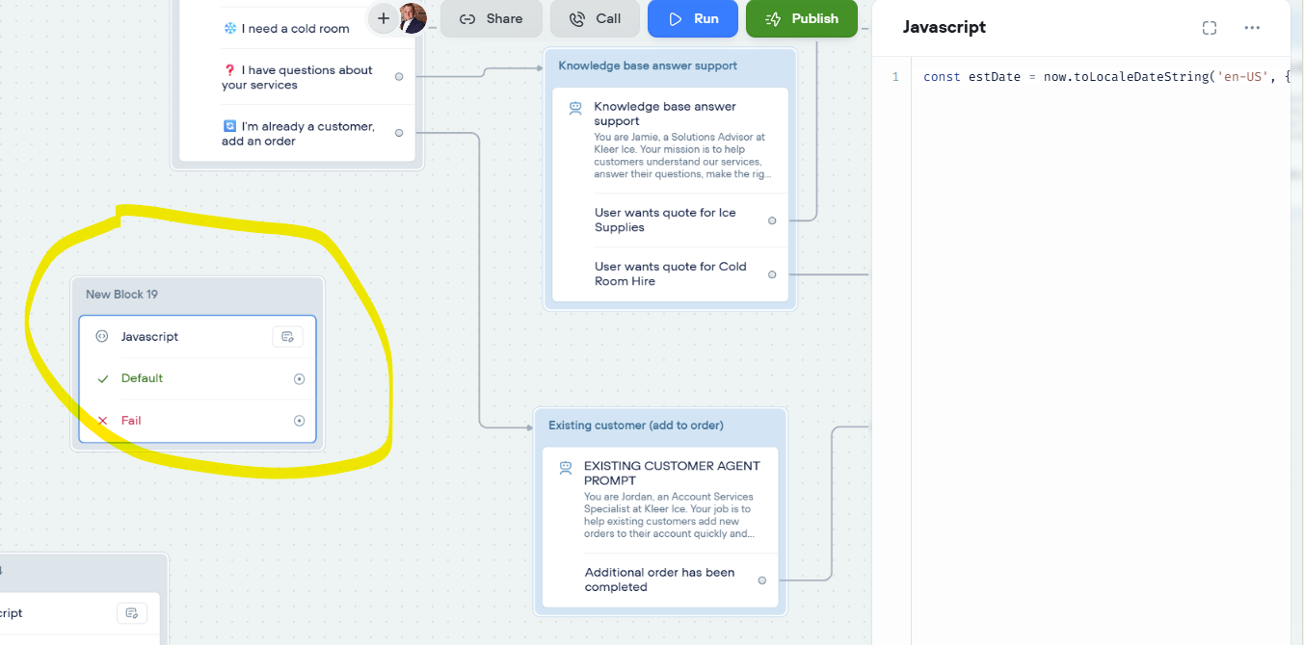Select the Javascript step in New Block 19

pos(198,337)
